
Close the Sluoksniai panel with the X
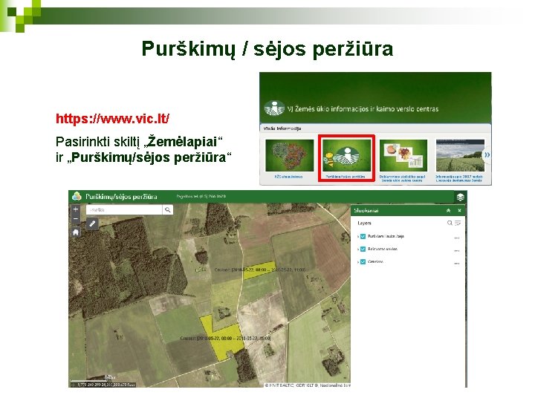(459, 211)
